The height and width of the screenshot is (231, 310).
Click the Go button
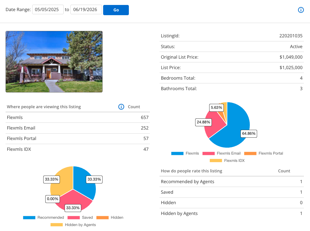pyautogui.click(x=116, y=10)
